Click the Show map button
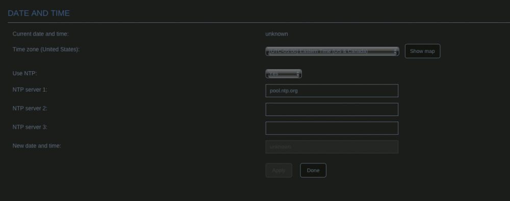Image resolution: width=510 pixels, height=201 pixels. point(422,51)
